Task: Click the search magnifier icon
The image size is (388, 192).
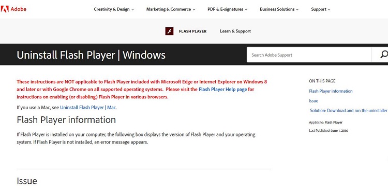Action: 384,55
